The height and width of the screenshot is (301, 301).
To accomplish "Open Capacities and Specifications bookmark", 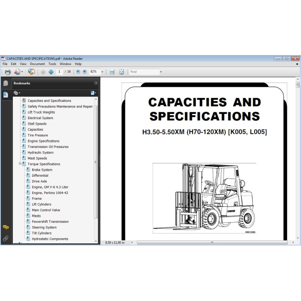I will pyautogui.click(x=49, y=101).
